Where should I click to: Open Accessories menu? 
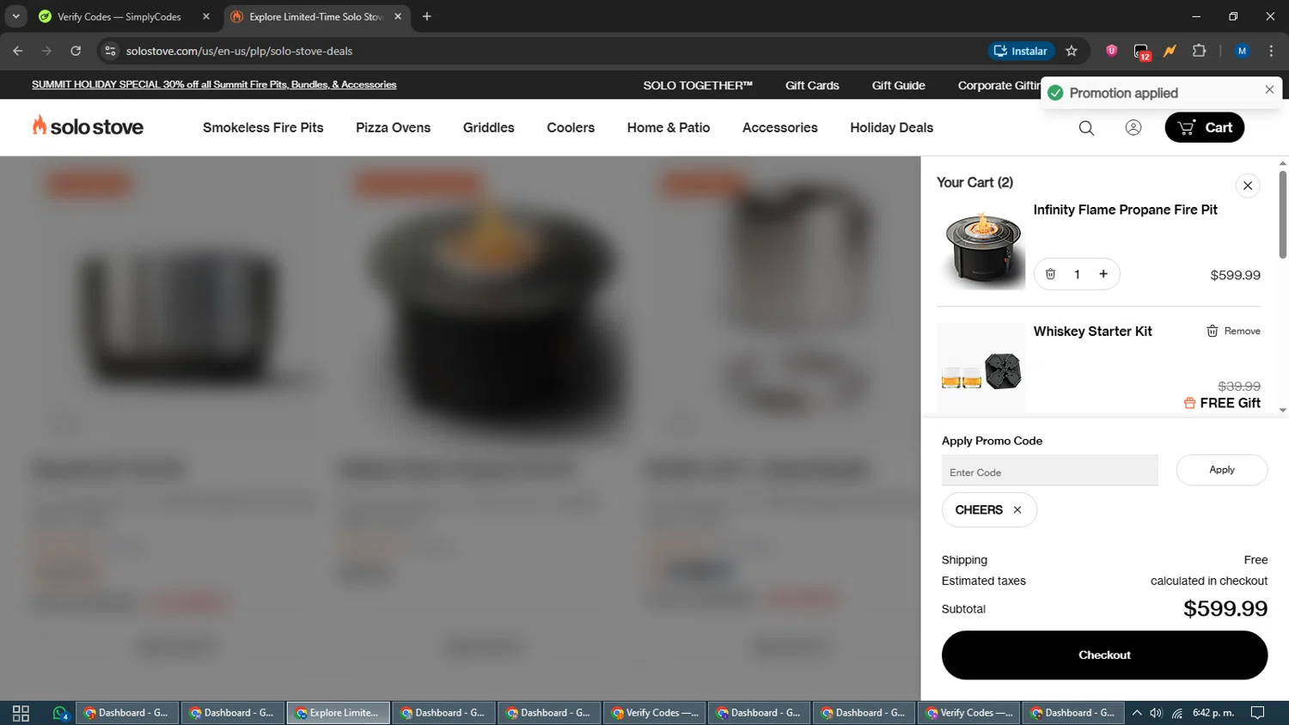click(779, 128)
